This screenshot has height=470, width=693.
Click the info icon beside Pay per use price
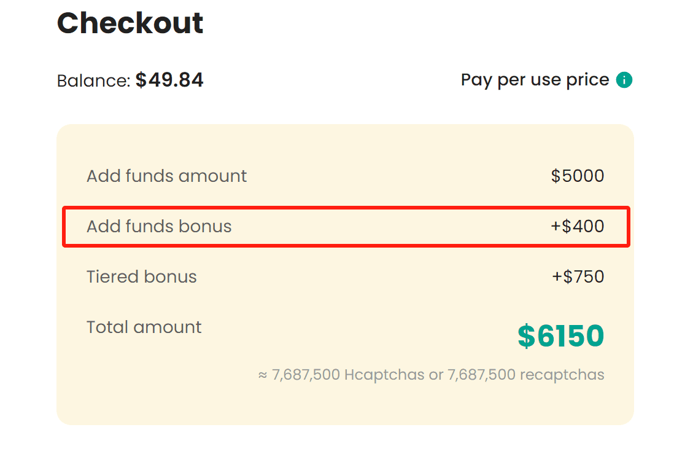tap(624, 80)
